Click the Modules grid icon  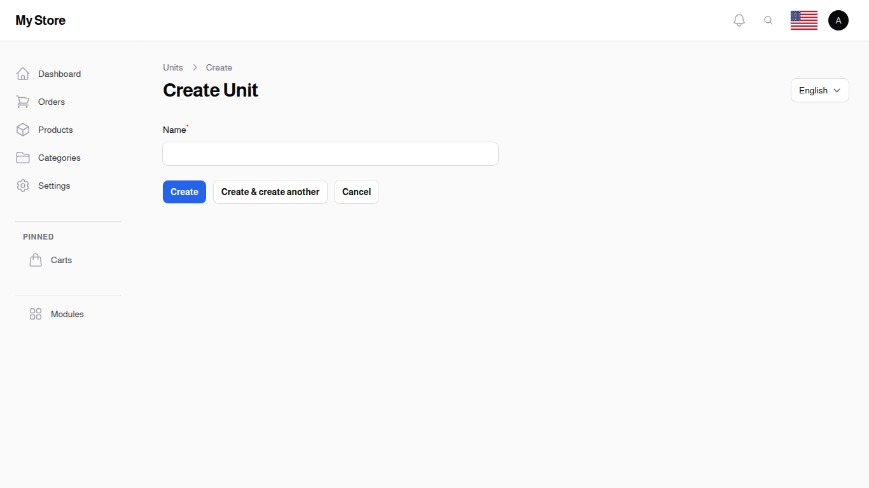[x=35, y=314]
